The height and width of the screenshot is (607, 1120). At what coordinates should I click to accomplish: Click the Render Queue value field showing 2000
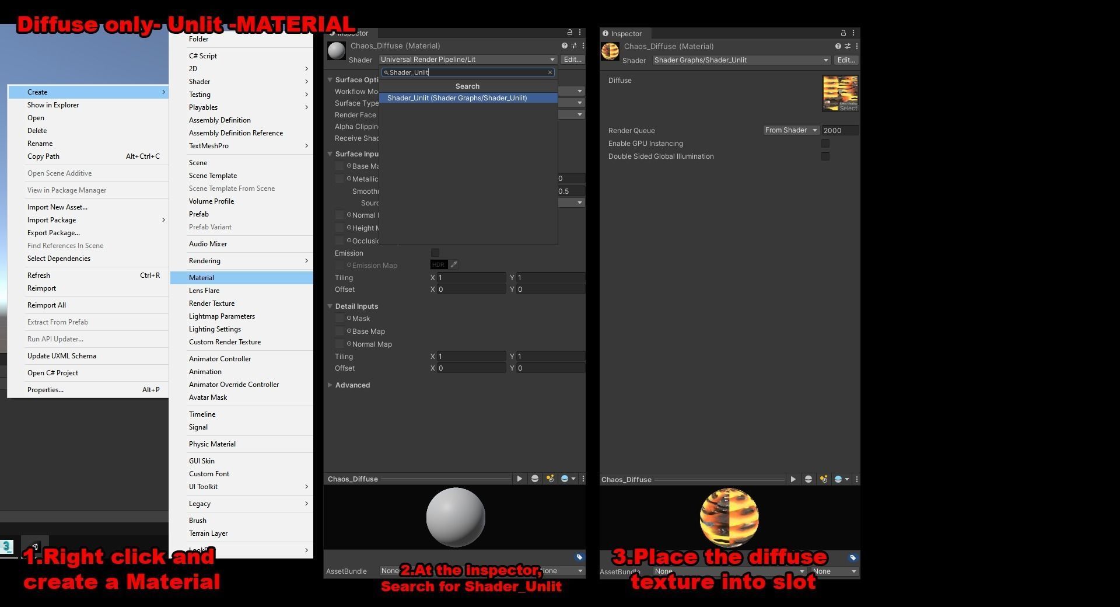(840, 130)
